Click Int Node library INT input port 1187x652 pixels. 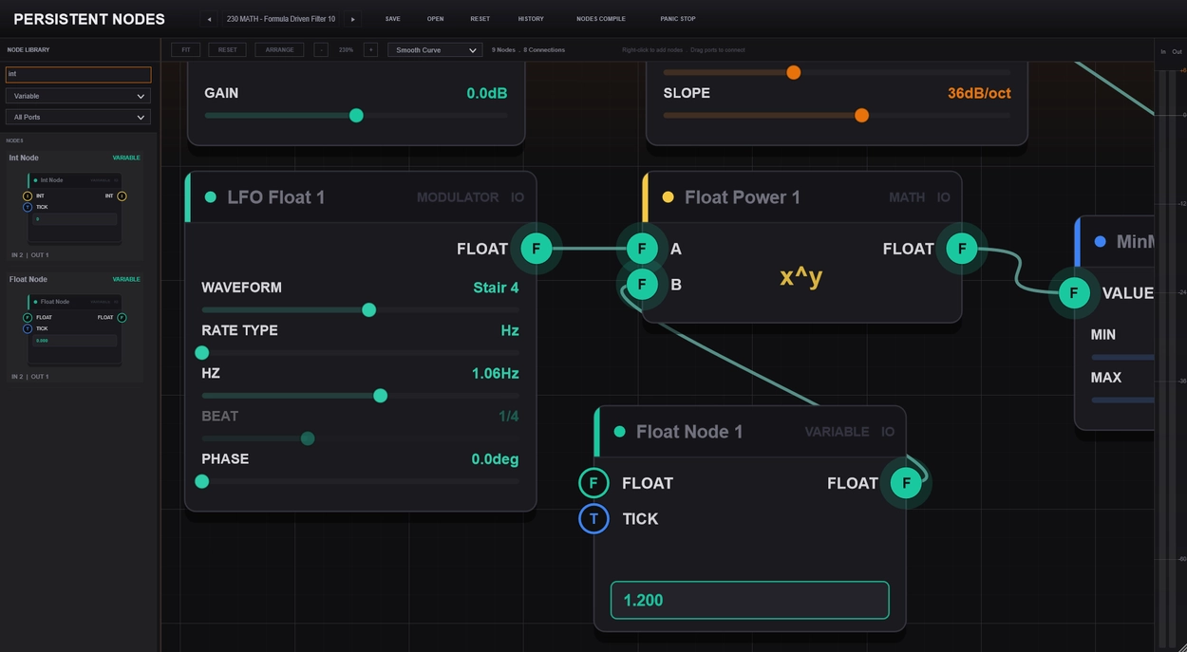click(28, 196)
